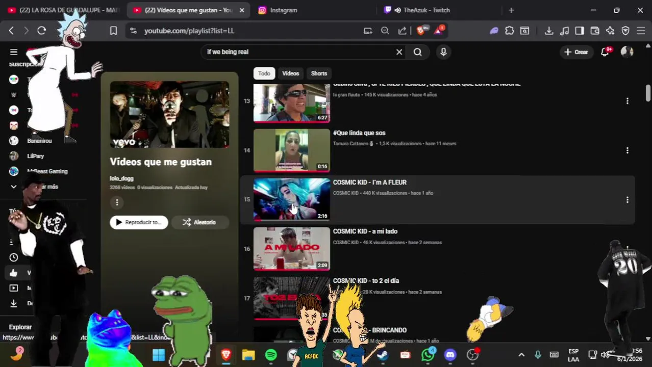Open the browser extensions puzzle icon
This screenshot has width=652, height=367.
[509, 31]
